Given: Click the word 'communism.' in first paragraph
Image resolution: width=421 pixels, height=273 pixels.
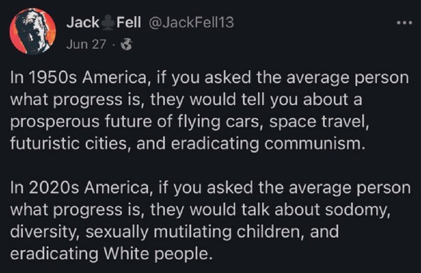Looking at the screenshot, I should 315,144.
